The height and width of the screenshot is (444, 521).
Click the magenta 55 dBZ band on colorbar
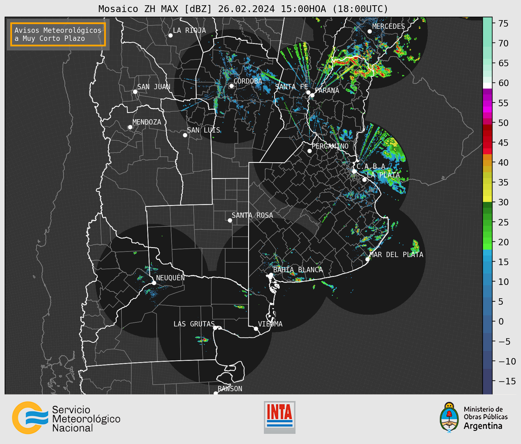487,103
